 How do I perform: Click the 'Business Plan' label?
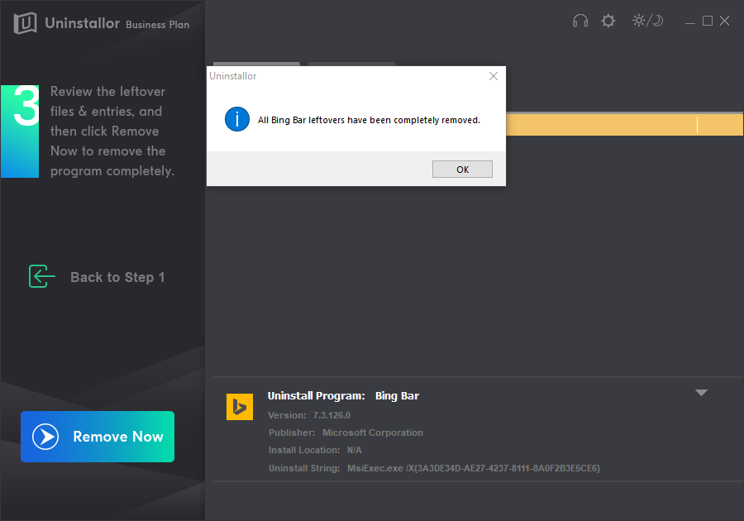tap(158, 25)
